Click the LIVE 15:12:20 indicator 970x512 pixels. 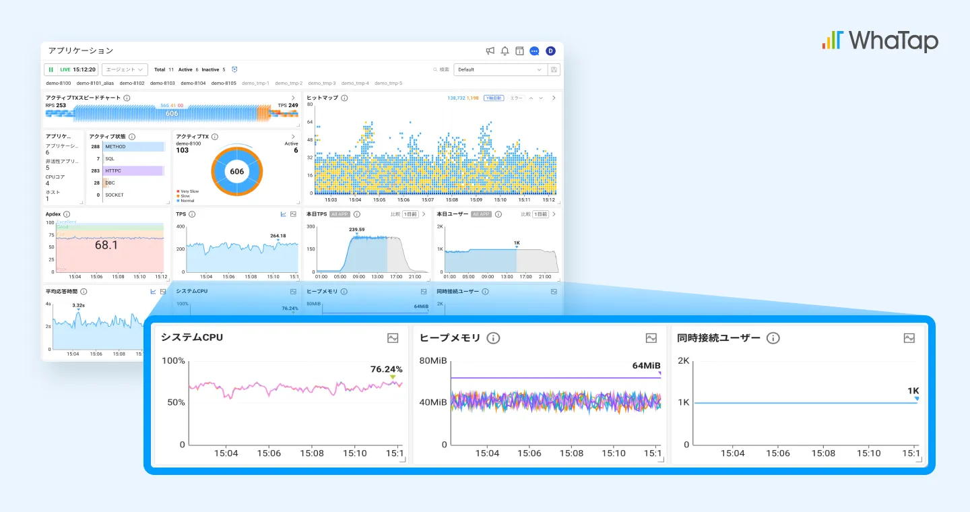[x=79, y=69]
